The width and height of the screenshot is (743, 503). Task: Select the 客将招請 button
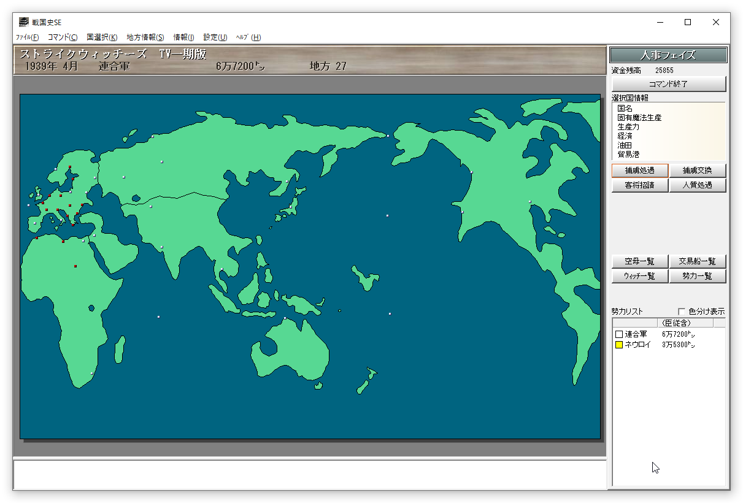pos(639,185)
